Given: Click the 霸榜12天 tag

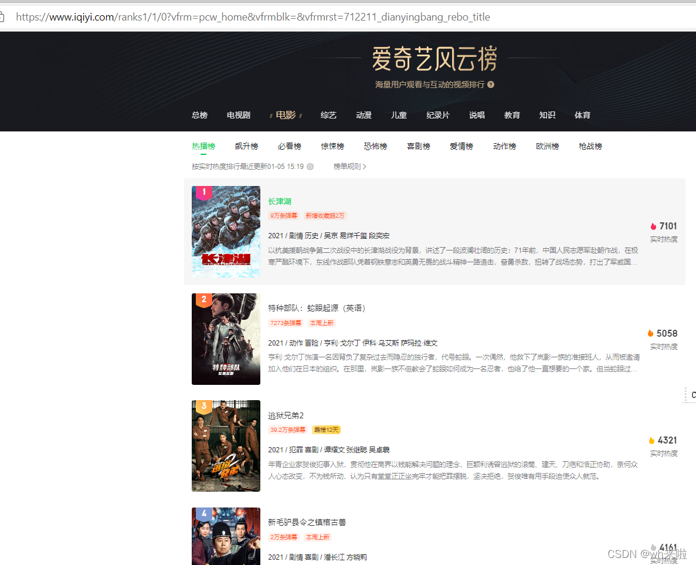Looking at the screenshot, I should 326,430.
